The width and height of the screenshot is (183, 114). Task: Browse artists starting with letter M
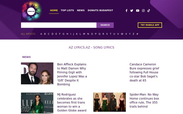[84, 34]
